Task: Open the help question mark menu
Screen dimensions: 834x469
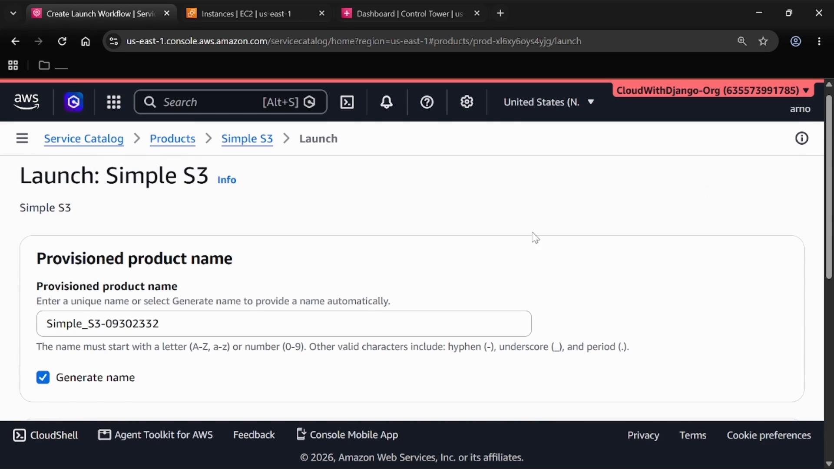Action: tap(427, 102)
